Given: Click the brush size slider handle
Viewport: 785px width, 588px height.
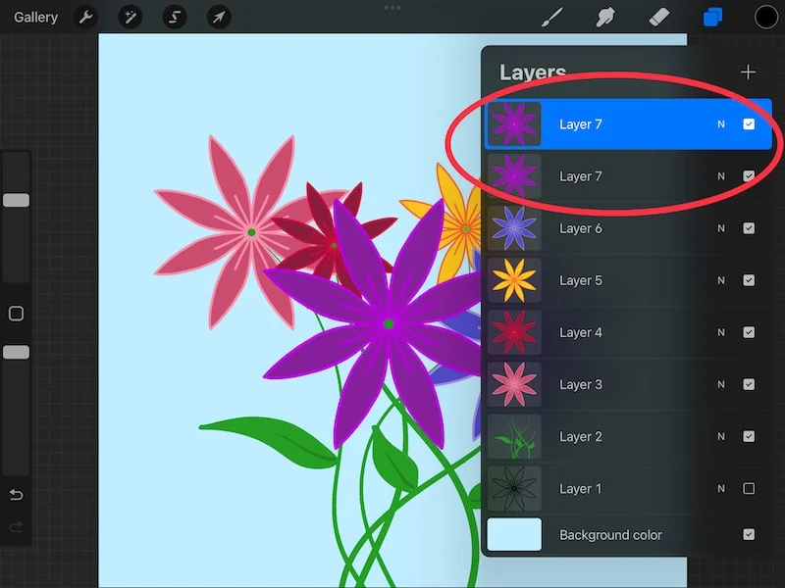Looking at the screenshot, I should click(16, 201).
